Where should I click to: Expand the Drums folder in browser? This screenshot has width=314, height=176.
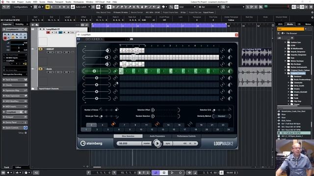pyautogui.click(x=288, y=89)
